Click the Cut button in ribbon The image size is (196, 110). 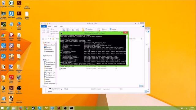[52, 29]
